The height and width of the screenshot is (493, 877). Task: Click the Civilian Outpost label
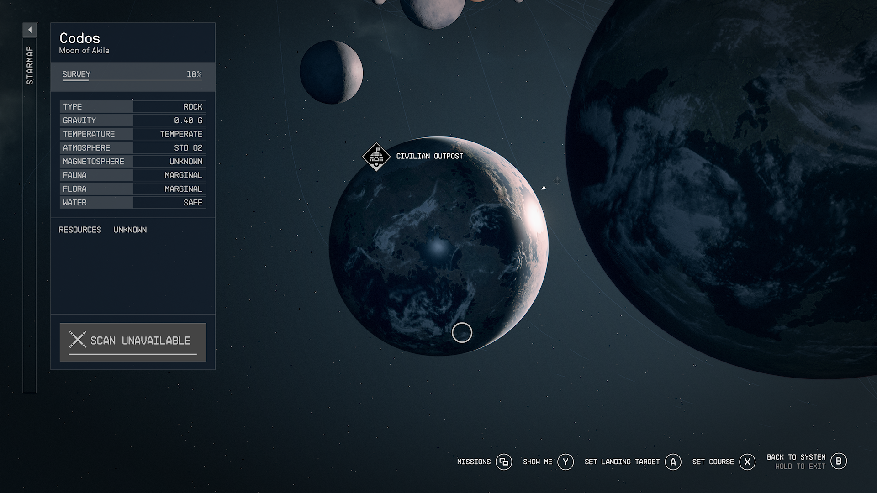point(429,156)
